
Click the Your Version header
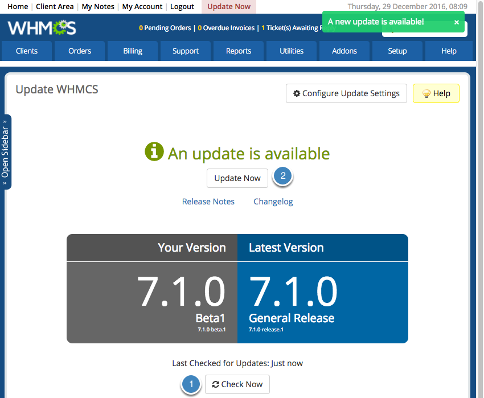click(x=192, y=248)
